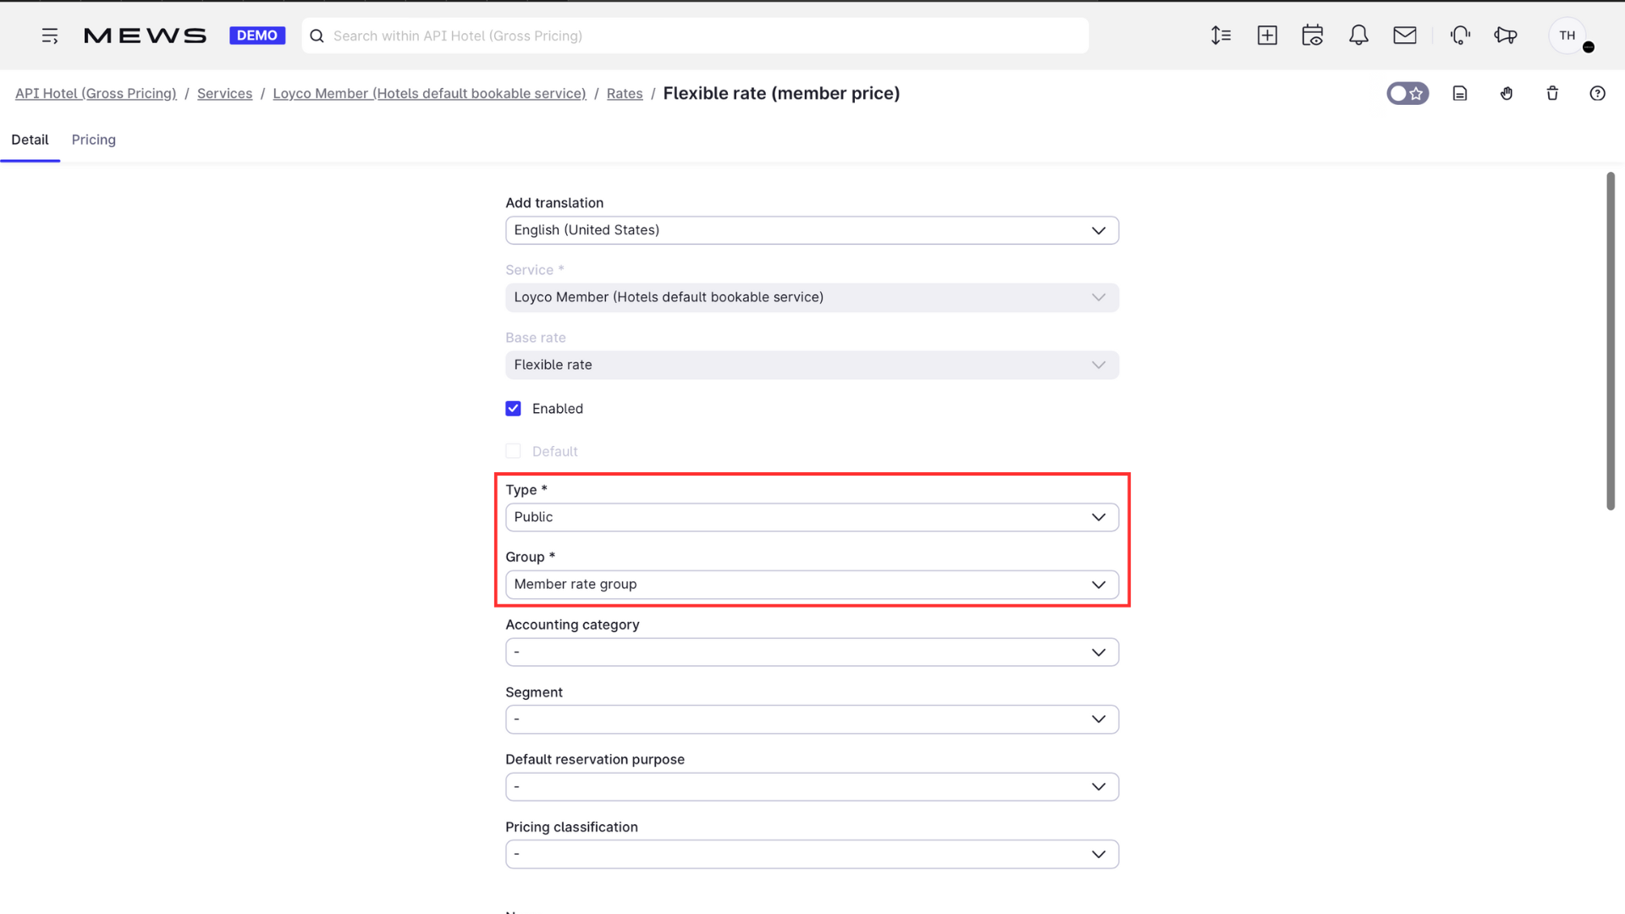Click the DEMO badge
The height and width of the screenshot is (914, 1625).
257,36
